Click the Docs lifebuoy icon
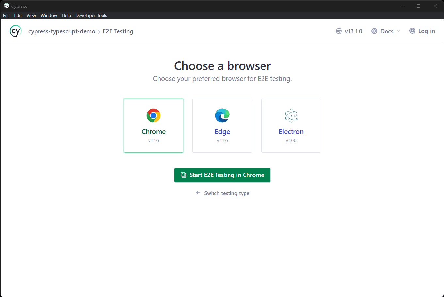The image size is (444, 297). coord(374,31)
